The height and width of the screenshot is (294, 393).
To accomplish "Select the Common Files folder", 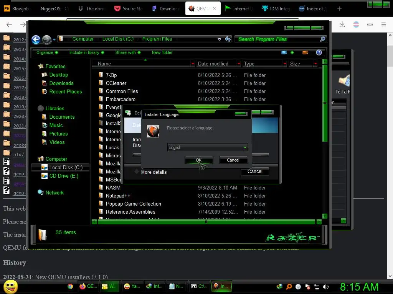I will tap(122, 91).
